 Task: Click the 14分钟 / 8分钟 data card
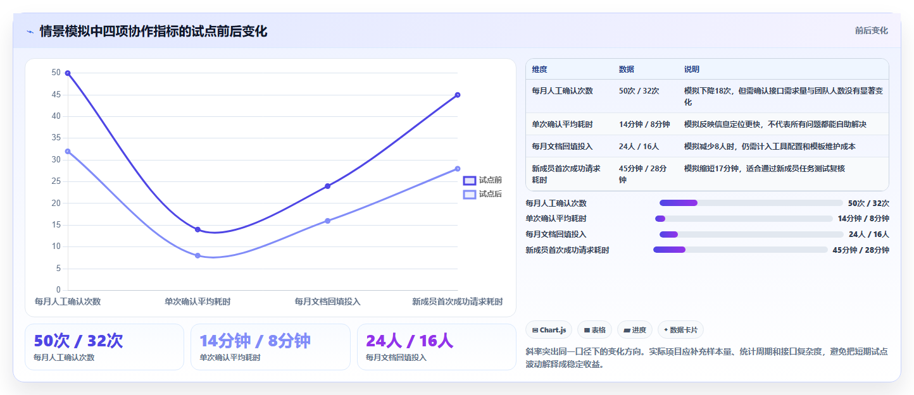click(x=270, y=347)
